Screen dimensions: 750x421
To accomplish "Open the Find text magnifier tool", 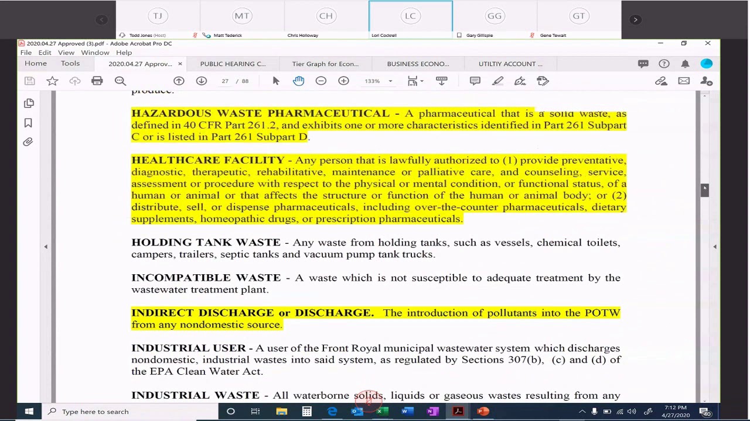I will tap(120, 81).
